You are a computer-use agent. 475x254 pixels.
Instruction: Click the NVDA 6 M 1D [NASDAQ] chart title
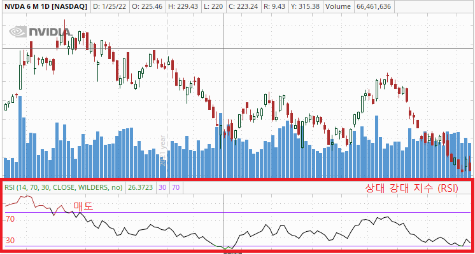click(x=46, y=6)
